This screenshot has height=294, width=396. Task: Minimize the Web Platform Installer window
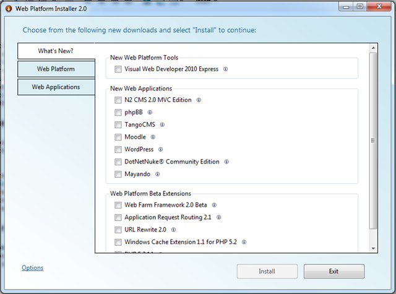(346, 7)
